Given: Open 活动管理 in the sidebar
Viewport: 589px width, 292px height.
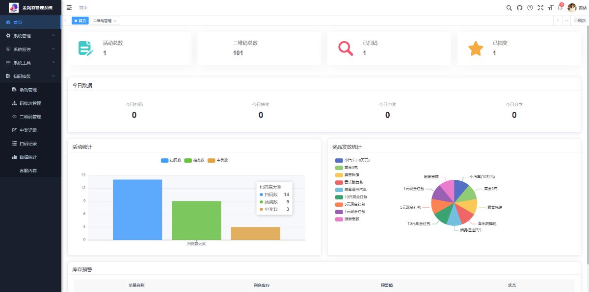Looking at the screenshot, I should [x=30, y=90].
